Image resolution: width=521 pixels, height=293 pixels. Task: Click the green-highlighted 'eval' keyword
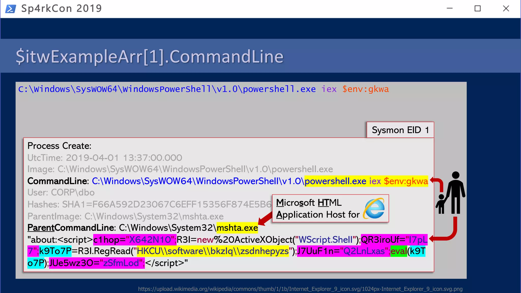tap(399, 251)
